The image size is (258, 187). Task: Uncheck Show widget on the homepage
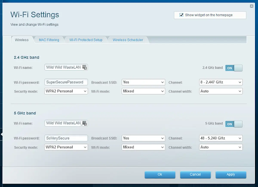(x=181, y=15)
